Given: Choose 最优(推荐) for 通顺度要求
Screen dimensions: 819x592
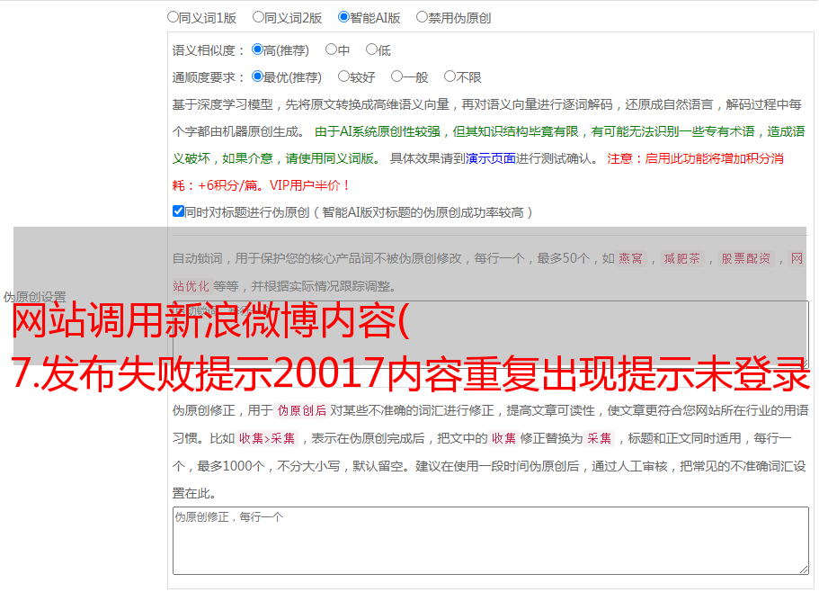Looking at the screenshot, I should click(x=257, y=76).
